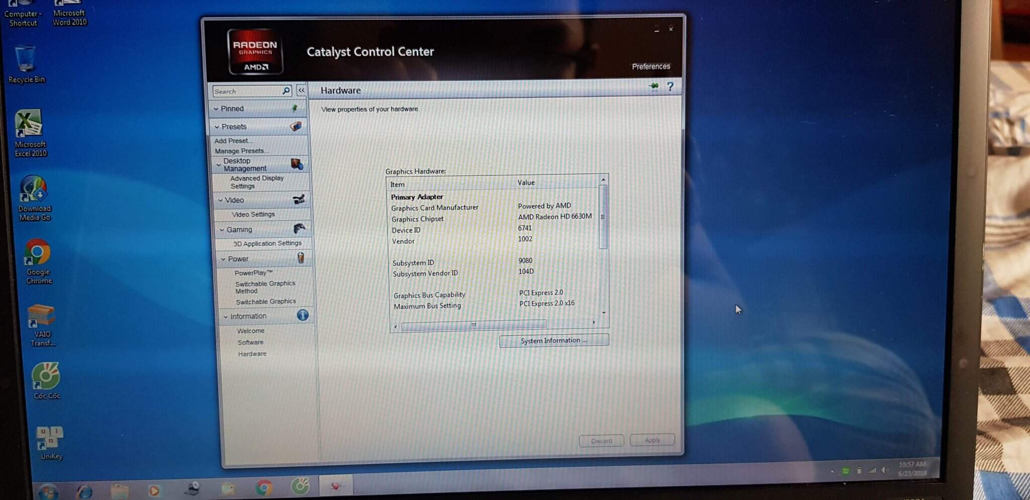Click the green pin icon in Hardware header
This screenshot has width=1030, height=500.
(653, 86)
